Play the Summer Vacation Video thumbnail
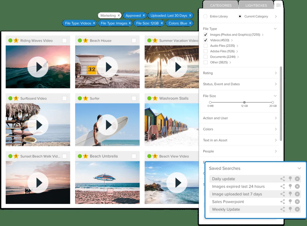This screenshot has width=307, height=226. [177, 67]
